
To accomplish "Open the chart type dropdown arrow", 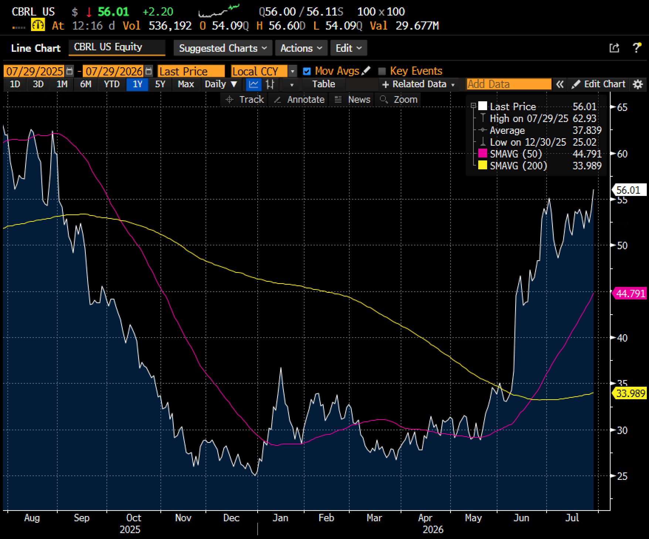I will (292, 85).
